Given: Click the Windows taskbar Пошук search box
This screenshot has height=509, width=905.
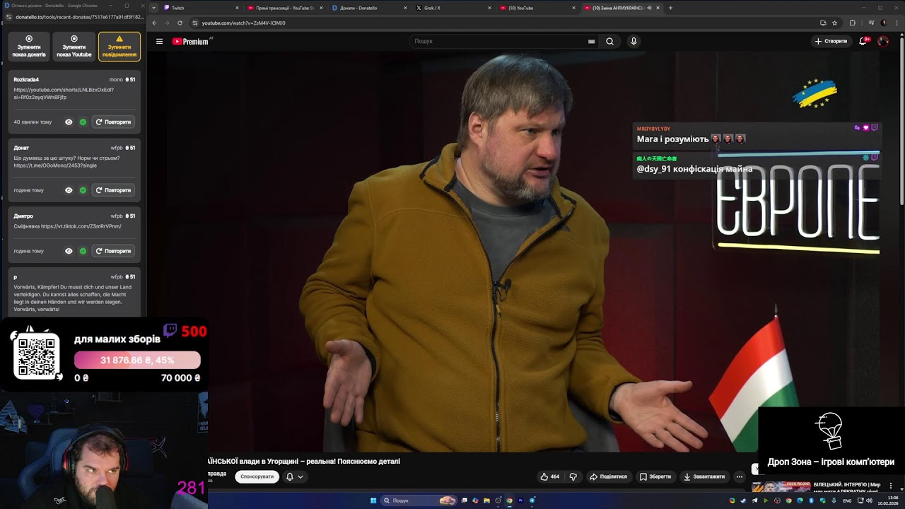Looking at the screenshot, I should click(419, 501).
